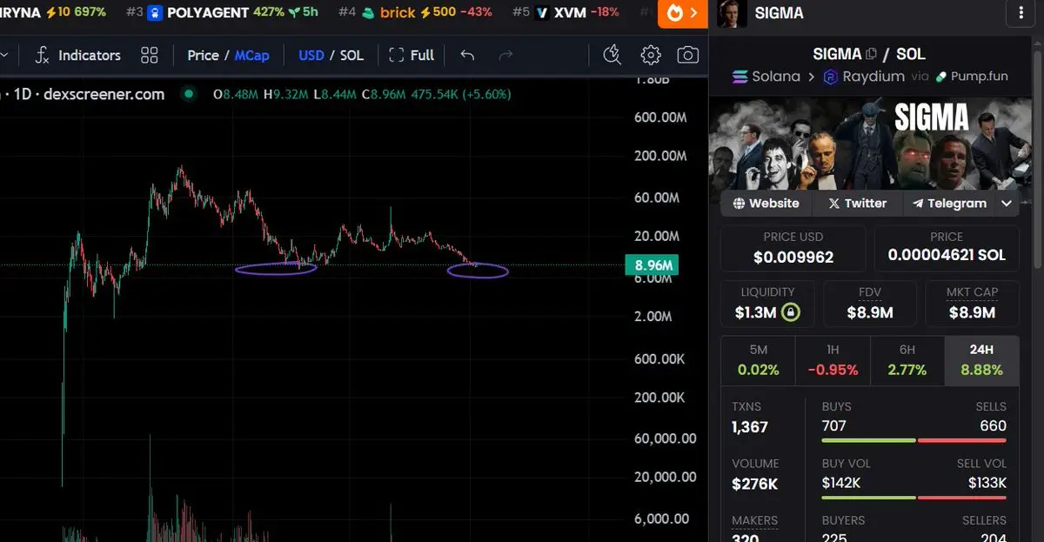Open the token Telegram link
The width and height of the screenshot is (1044, 542).
click(948, 204)
